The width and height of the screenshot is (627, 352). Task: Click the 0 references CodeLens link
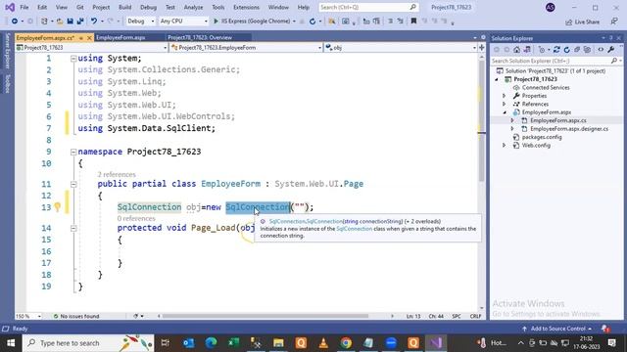(x=136, y=218)
